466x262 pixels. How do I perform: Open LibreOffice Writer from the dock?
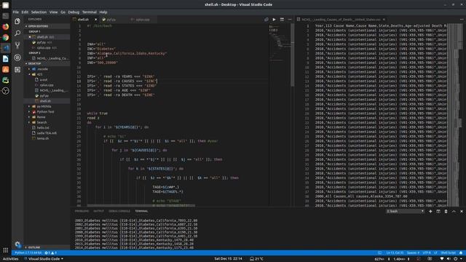point(5,59)
